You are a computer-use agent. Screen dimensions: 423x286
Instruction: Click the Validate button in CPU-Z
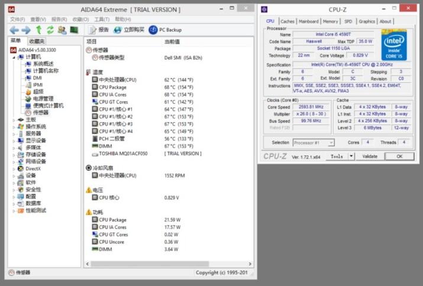tap(370, 157)
